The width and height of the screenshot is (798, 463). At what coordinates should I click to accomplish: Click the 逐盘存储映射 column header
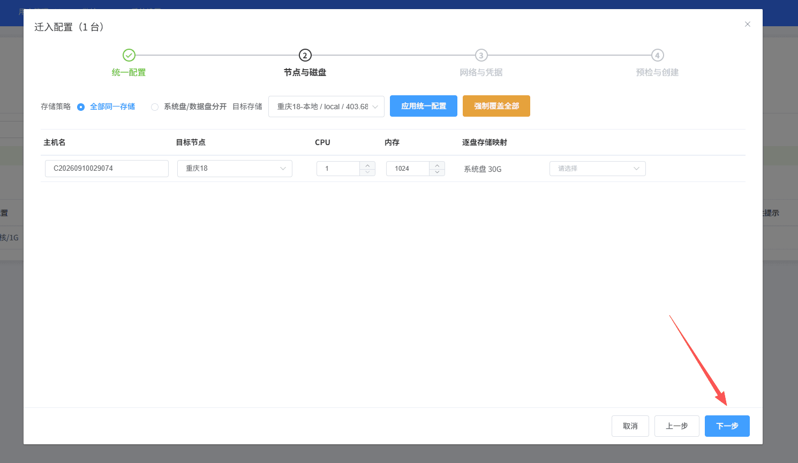point(485,142)
